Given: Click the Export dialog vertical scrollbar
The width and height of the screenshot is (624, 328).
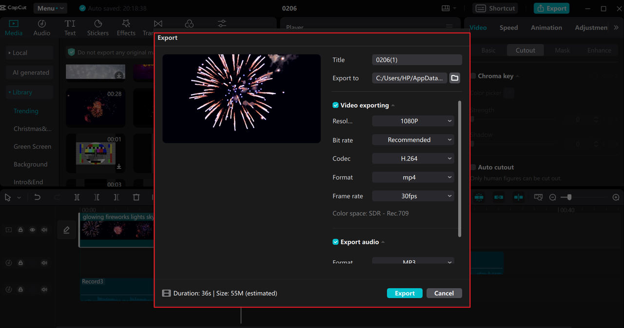Looking at the screenshot, I should (459, 169).
